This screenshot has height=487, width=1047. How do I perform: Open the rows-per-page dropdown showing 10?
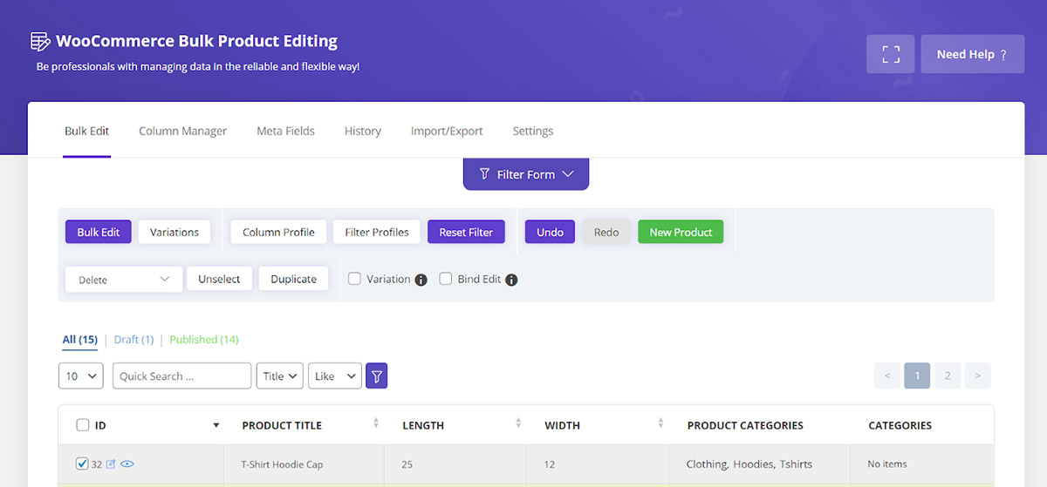tap(81, 376)
